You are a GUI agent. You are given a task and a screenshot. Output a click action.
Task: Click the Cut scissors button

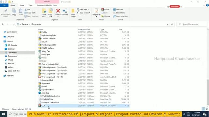(x=27, y=9)
